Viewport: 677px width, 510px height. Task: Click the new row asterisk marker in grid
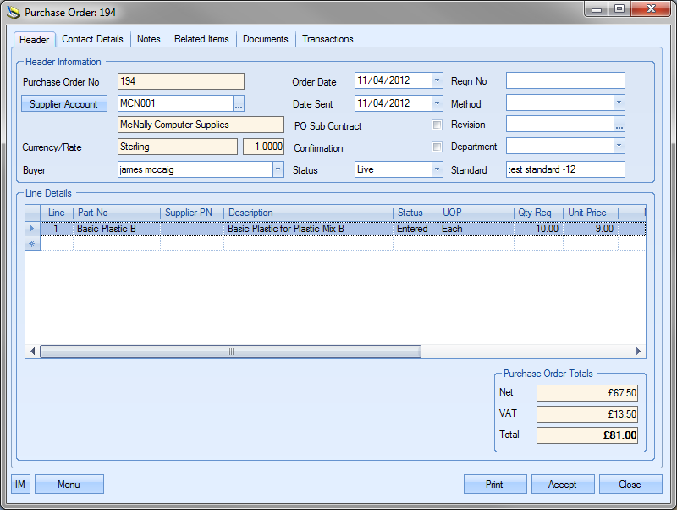(x=33, y=243)
